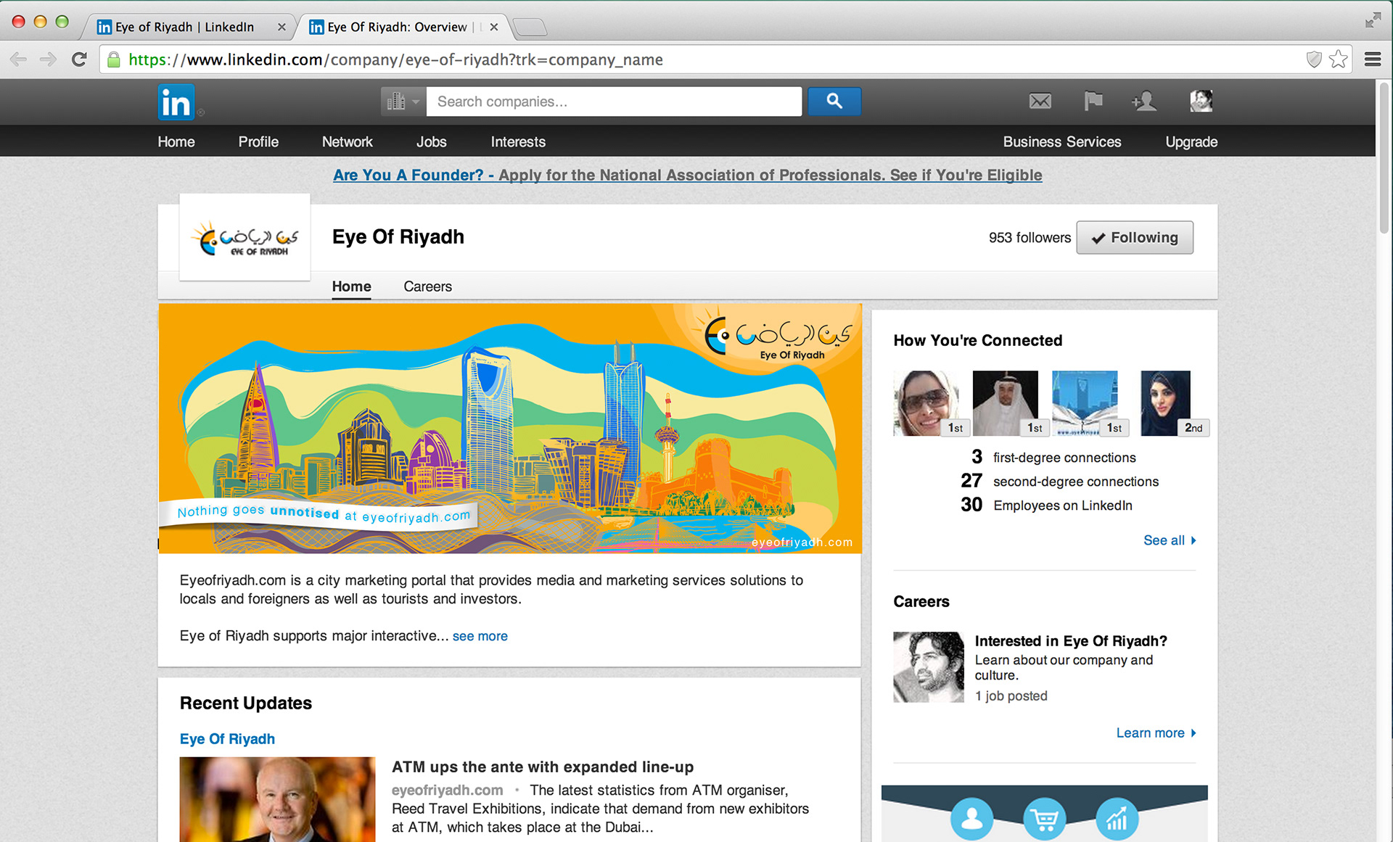The width and height of the screenshot is (1393, 842).
Task: Click the person circle icon in the ad
Action: 972,819
